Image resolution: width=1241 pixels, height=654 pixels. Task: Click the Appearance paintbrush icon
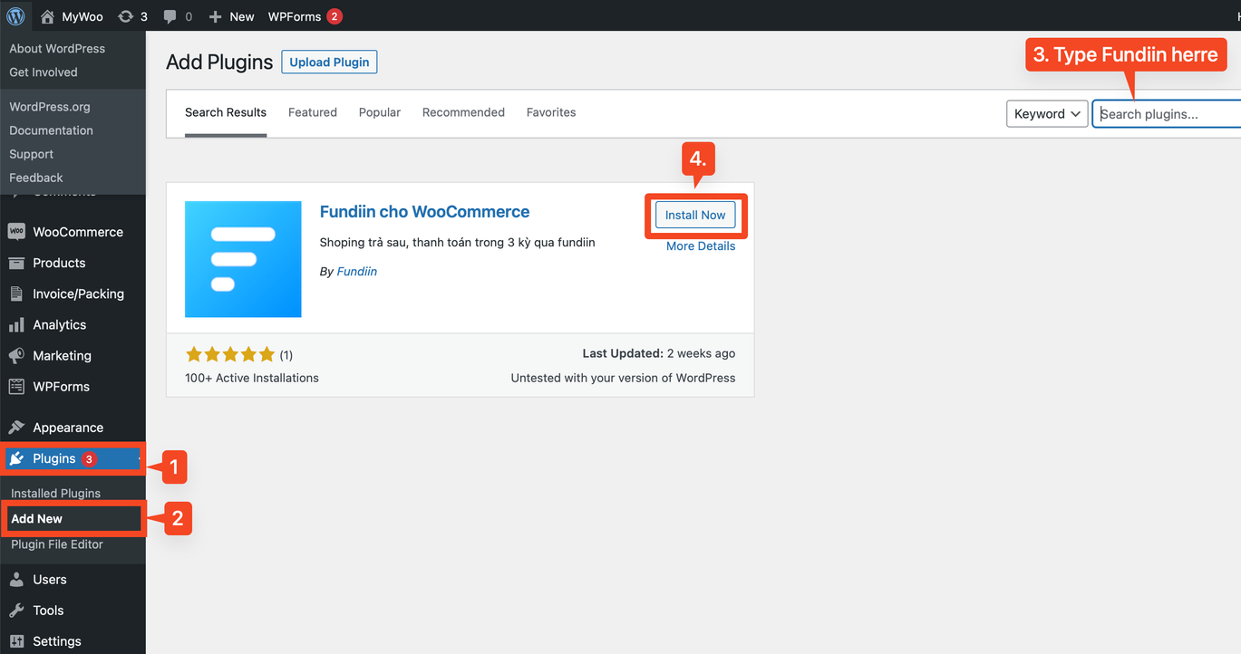[16, 428]
